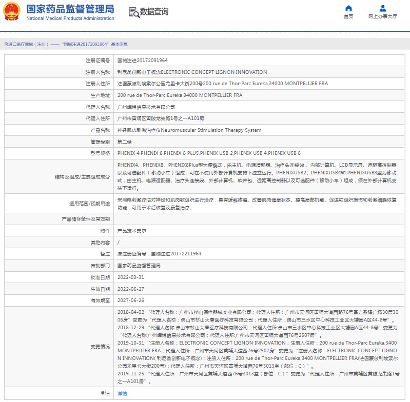Click the 2018-04-02 change record entry
This screenshot has width=410, height=402.
point(258,316)
